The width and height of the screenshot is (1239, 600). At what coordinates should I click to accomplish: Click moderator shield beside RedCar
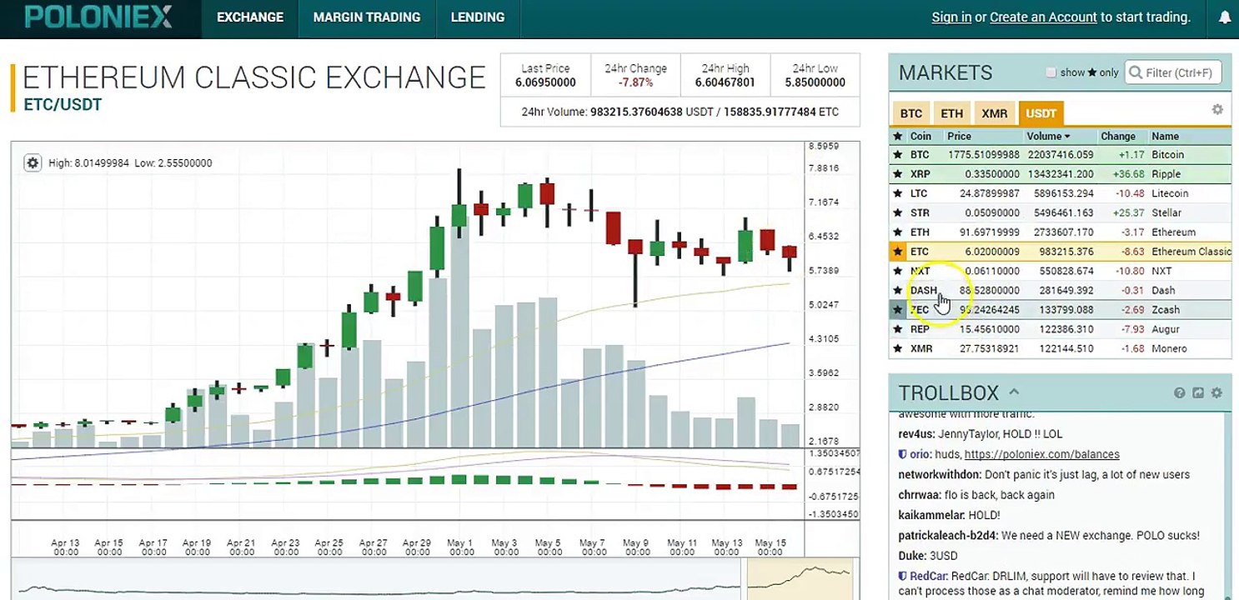(x=902, y=576)
